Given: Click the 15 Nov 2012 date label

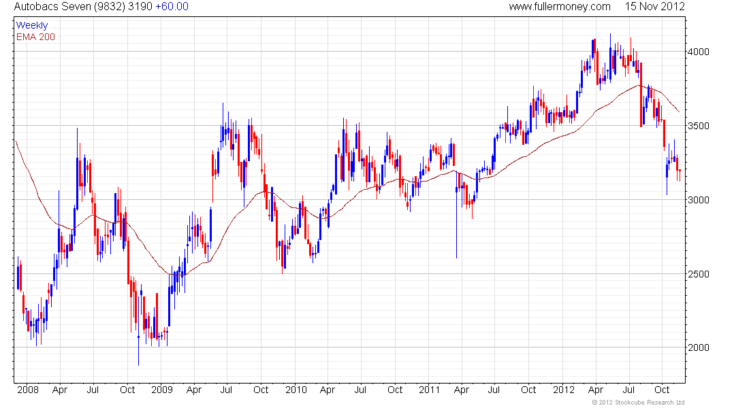Looking at the screenshot, I should tap(655, 7).
